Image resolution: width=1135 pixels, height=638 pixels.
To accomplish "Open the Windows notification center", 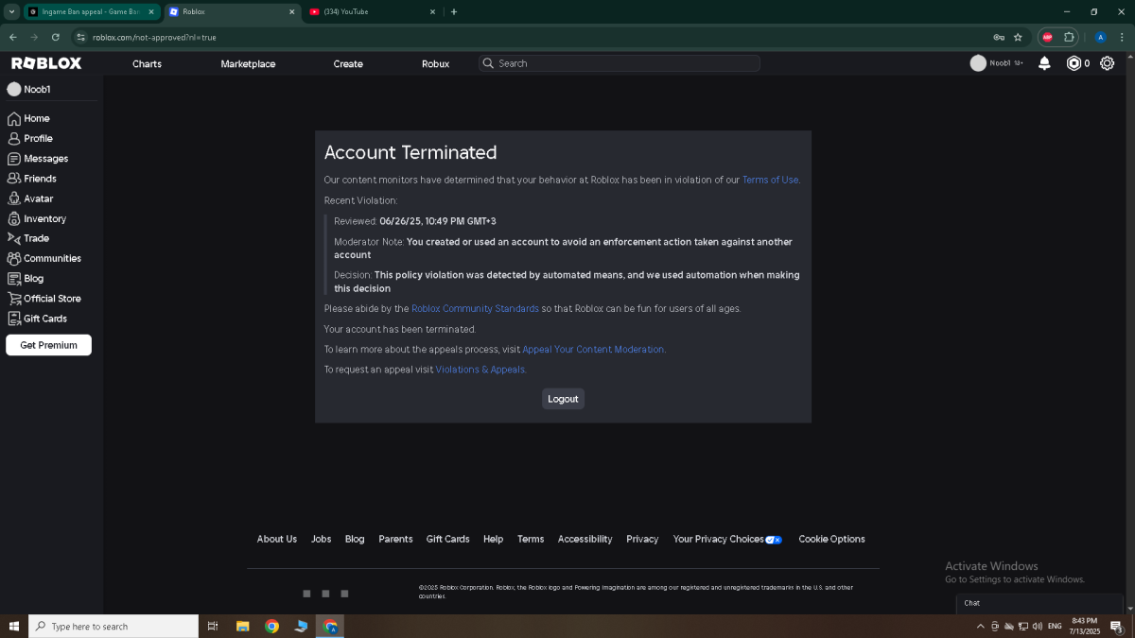I will click(1116, 626).
